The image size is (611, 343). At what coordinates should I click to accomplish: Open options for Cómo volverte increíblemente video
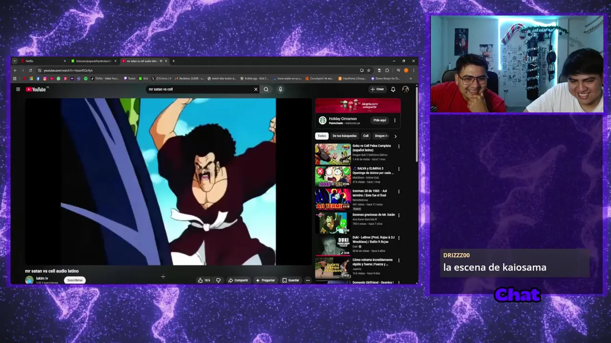click(399, 261)
